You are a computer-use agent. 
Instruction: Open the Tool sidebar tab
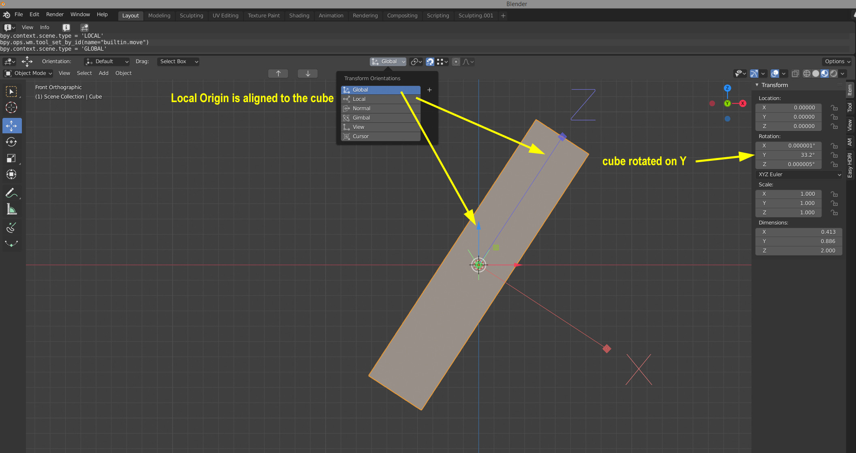[850, 107]
